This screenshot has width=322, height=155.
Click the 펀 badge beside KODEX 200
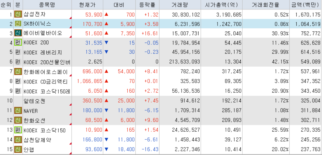[x=18, y=43]
